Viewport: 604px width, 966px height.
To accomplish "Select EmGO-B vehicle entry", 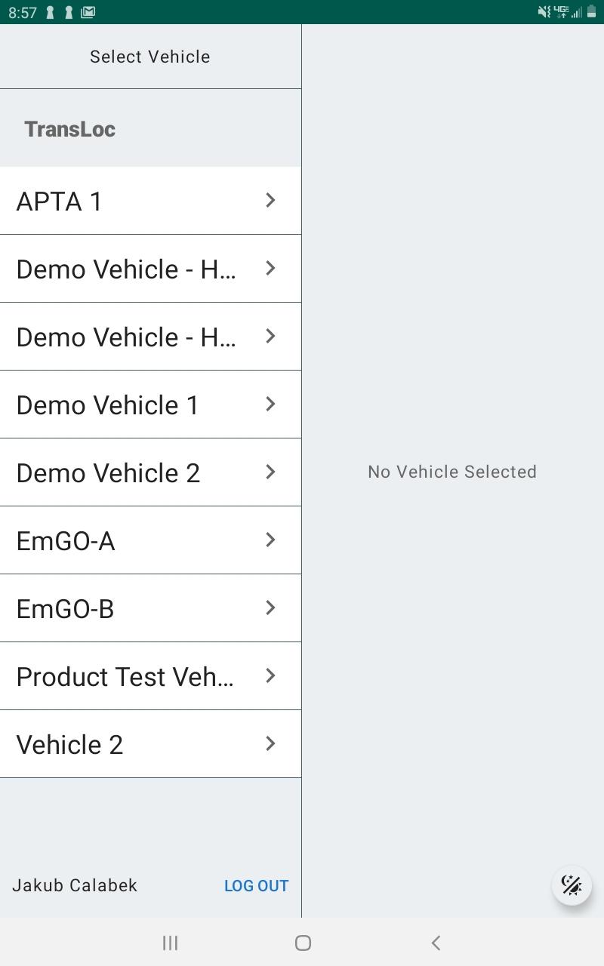I will (150, 608).
